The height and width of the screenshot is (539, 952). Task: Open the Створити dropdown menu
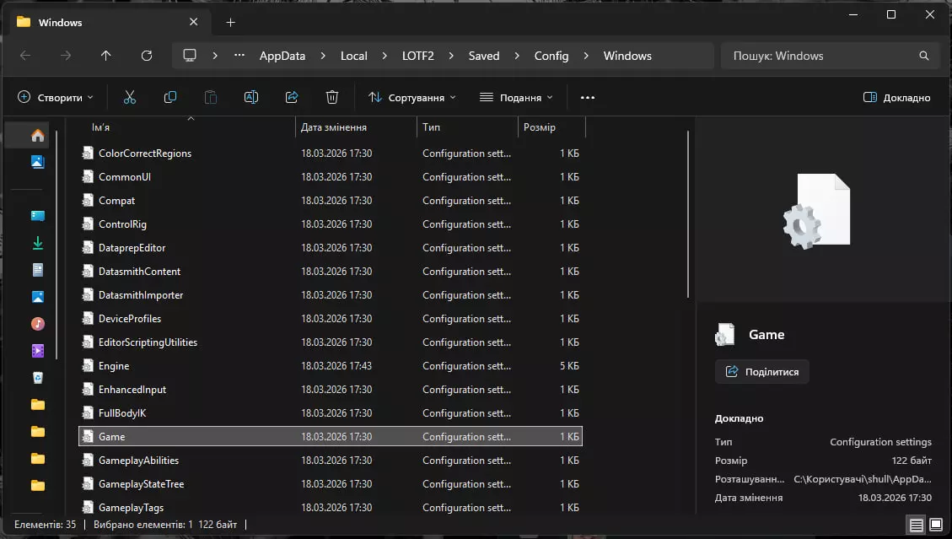point(56,97)
